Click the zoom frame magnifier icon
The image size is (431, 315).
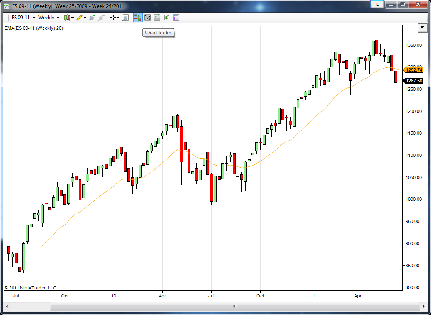[x=125, y=18]
